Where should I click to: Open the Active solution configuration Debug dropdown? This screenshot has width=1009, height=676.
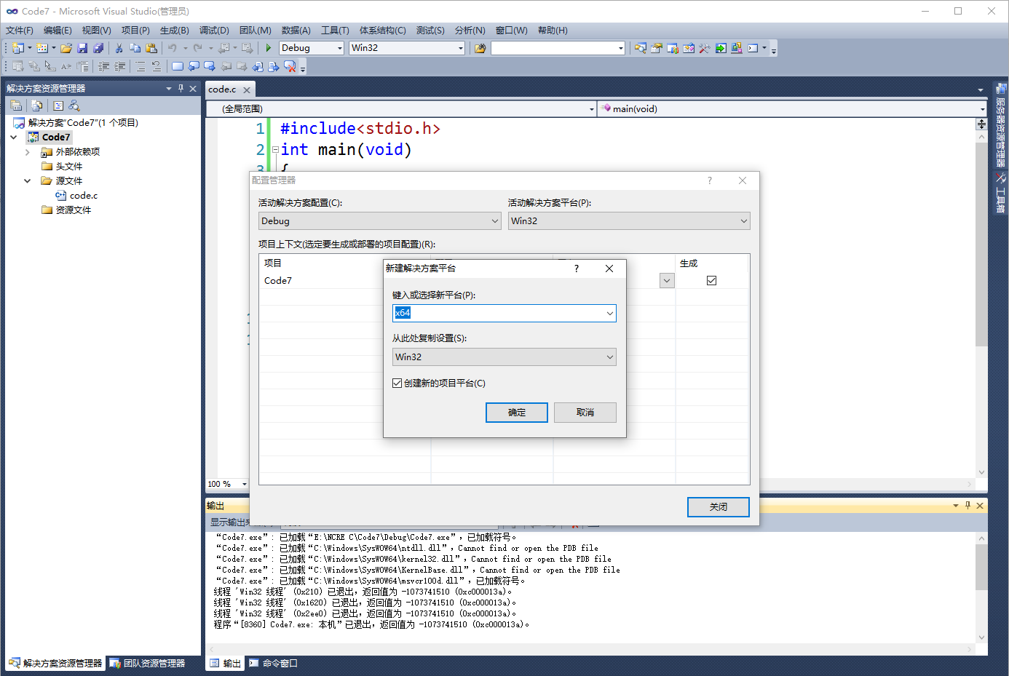pyautogui.click(x=494, y=220)
